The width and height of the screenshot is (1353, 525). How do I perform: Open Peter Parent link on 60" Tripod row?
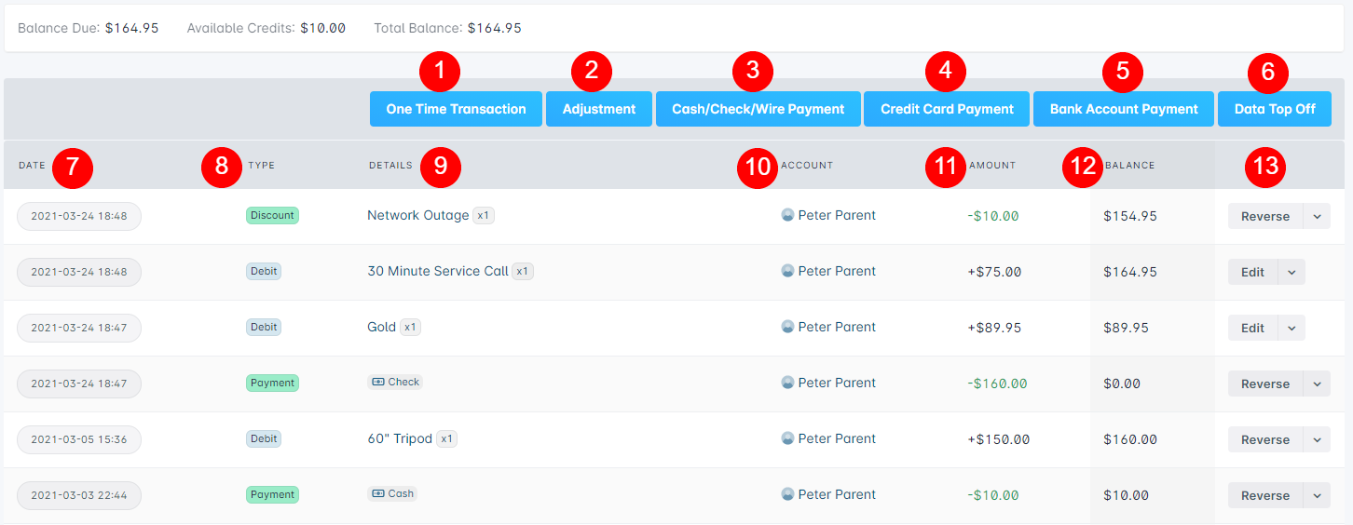coord(837,438)
